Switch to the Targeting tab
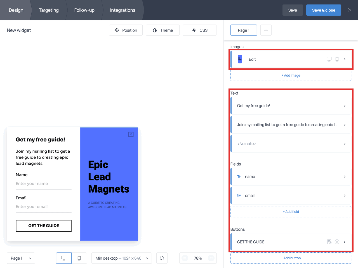 tap(49, 10)
